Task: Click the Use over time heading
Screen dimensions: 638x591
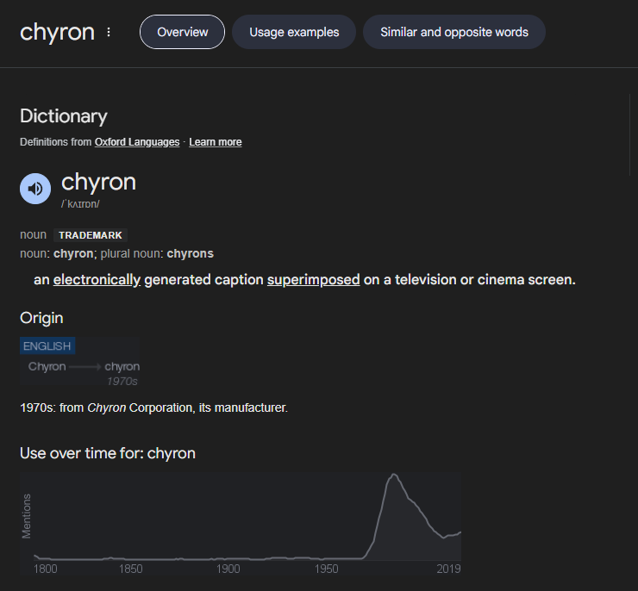Action: pos(108,453)
